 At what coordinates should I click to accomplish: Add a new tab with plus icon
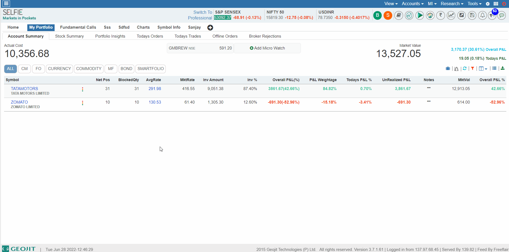coord(210,28)
